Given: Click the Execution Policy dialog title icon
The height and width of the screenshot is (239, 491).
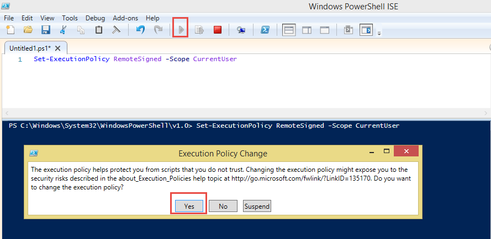Looking at the screenshot, I should point(34,154).
